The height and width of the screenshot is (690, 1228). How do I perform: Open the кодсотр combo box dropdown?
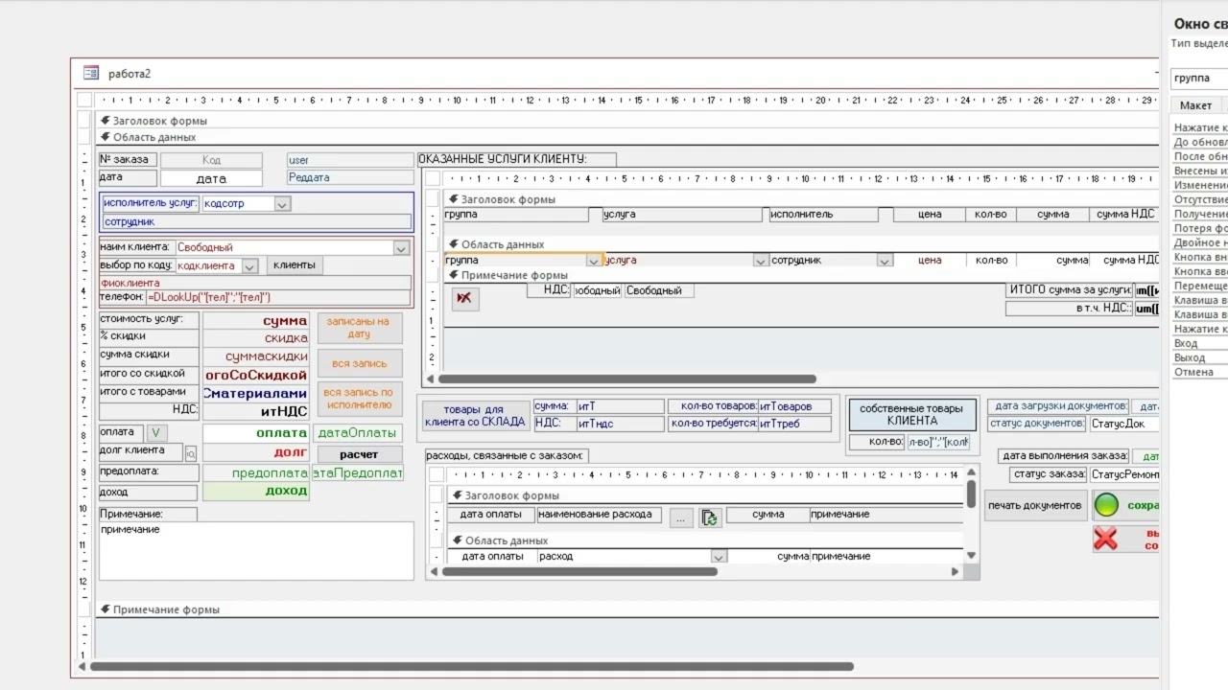(x=282, y=204)
